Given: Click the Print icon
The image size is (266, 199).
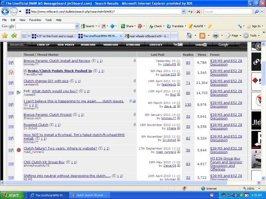Looking at the screenshot, I should coord(215,35).
